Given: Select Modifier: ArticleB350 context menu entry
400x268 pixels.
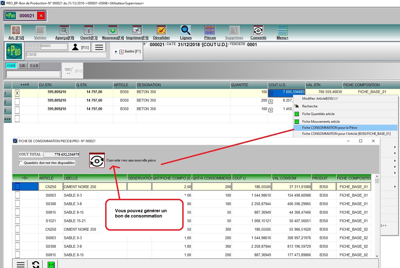Looking at the screenshot, I should [346, 99].
